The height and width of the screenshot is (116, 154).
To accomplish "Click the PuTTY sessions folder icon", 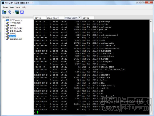I will point(7,20).
